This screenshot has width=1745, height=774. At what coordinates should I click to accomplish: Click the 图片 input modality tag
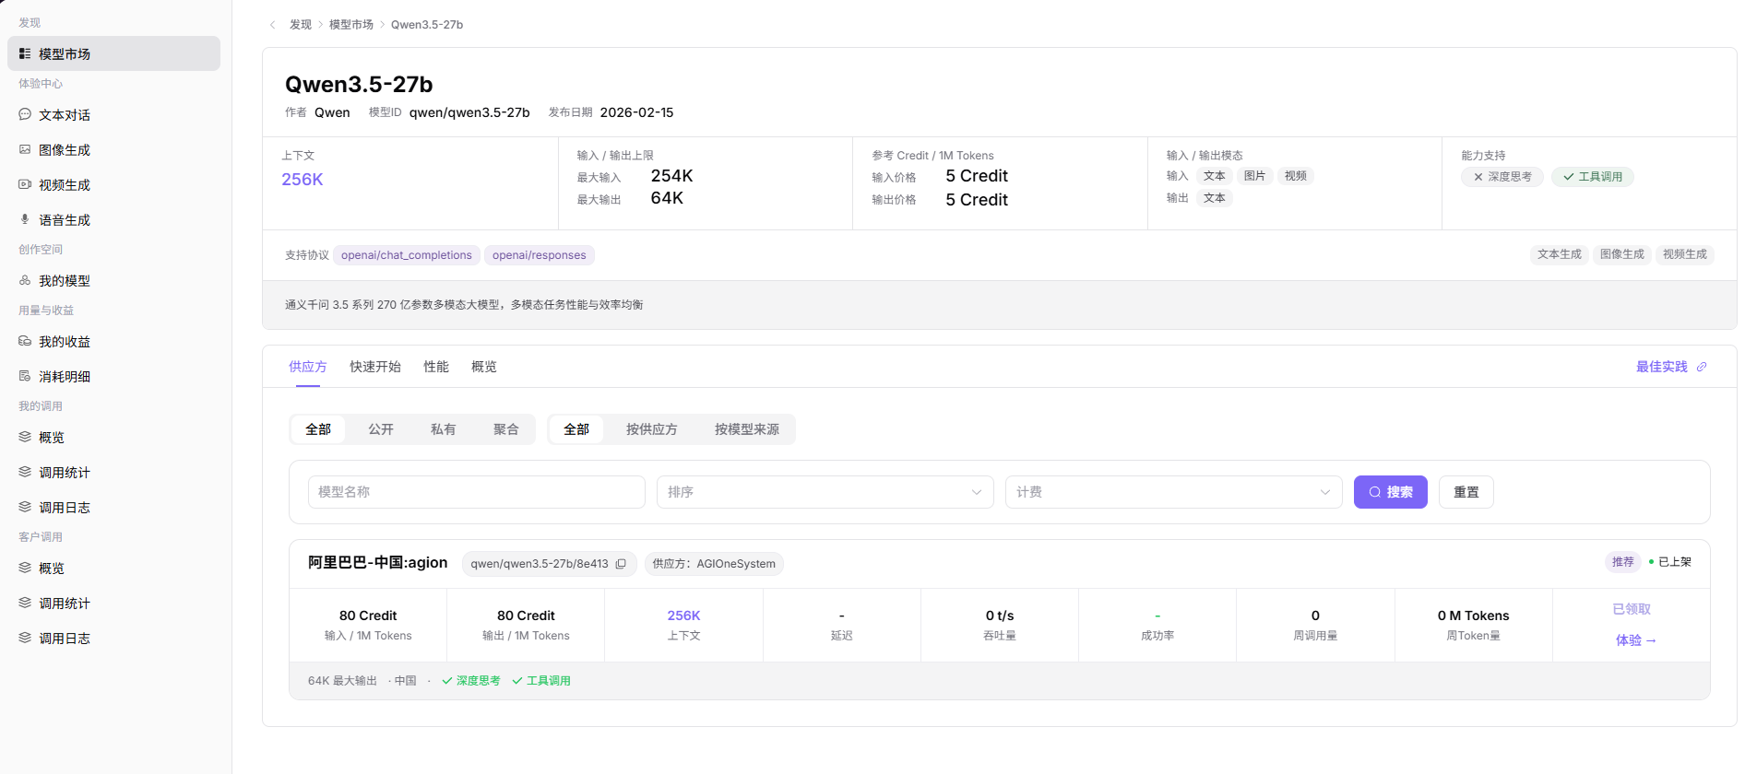pyautogui.click(x=1254, y=176)
